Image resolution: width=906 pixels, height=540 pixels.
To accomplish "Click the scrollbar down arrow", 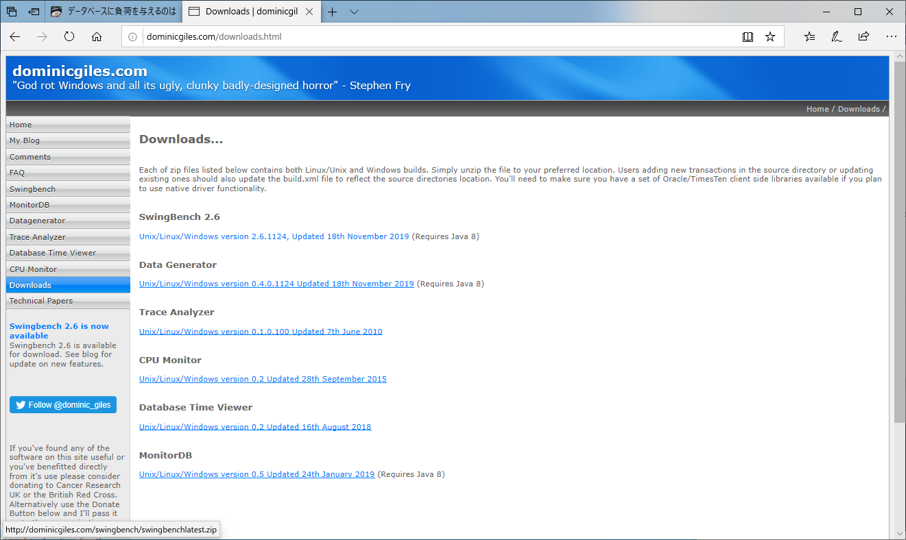I will click(x=899, y=533).
